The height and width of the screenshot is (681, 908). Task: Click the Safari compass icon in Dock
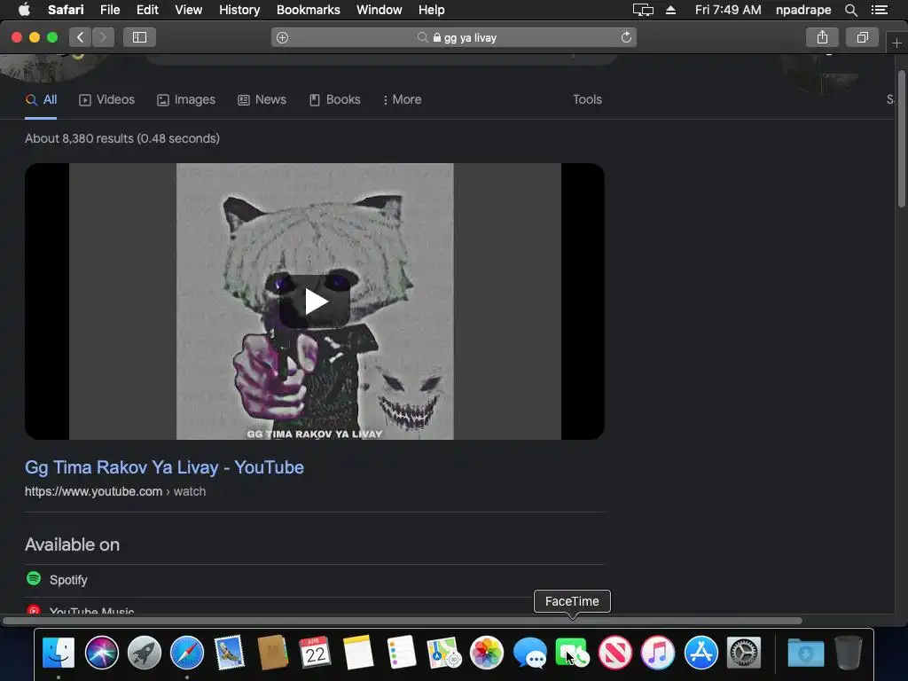coord(187,653)
